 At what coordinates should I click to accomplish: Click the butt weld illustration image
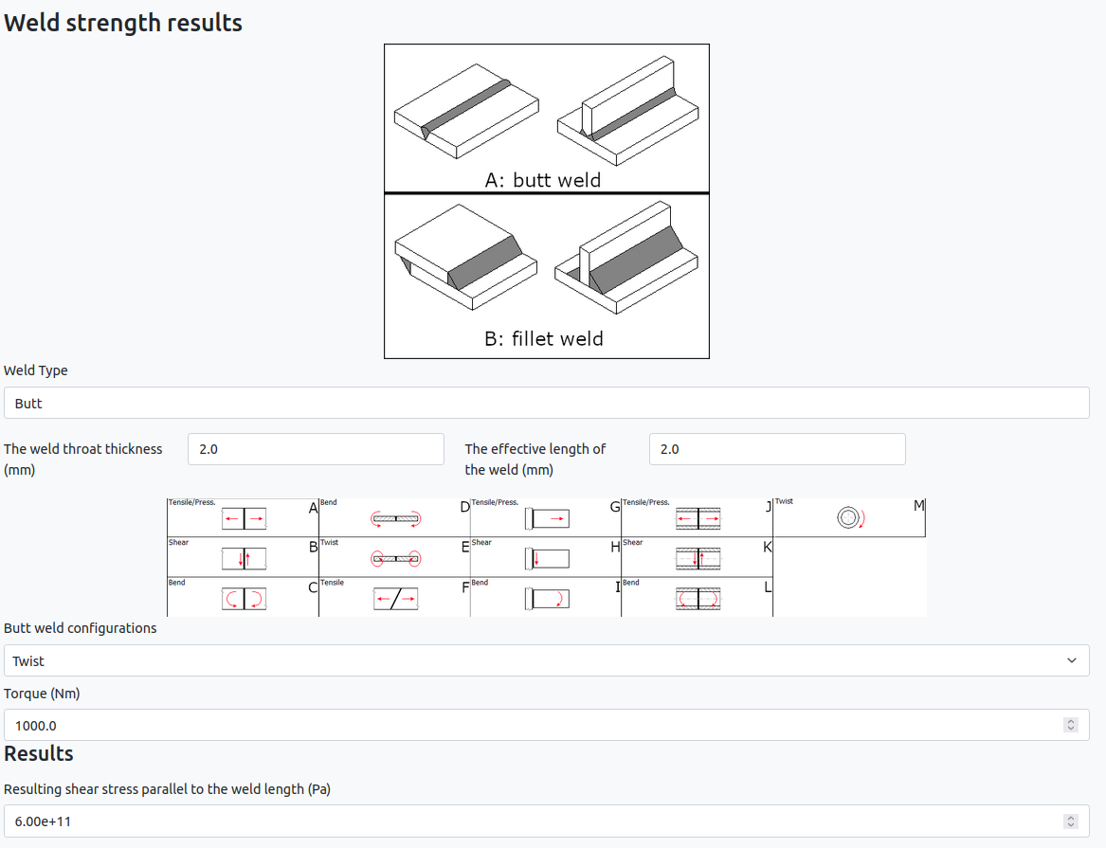pos(547,118)
